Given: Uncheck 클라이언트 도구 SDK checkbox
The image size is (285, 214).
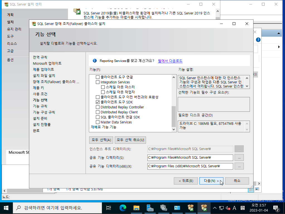Looking at the screenshot, I should [98, 102].
